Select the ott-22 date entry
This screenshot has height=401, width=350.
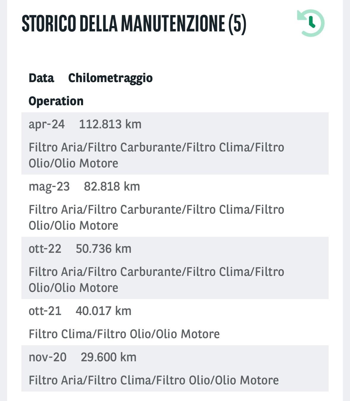45,249
